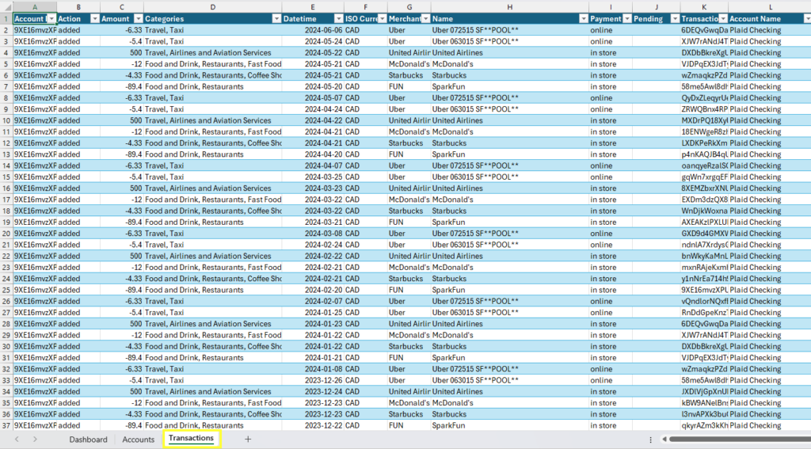Click the add new sheet plus icon

click(248, 439)
